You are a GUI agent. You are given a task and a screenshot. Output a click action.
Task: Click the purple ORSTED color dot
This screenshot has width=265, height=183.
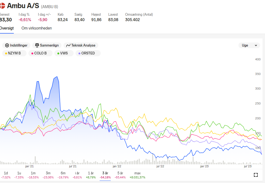(79, 53)
